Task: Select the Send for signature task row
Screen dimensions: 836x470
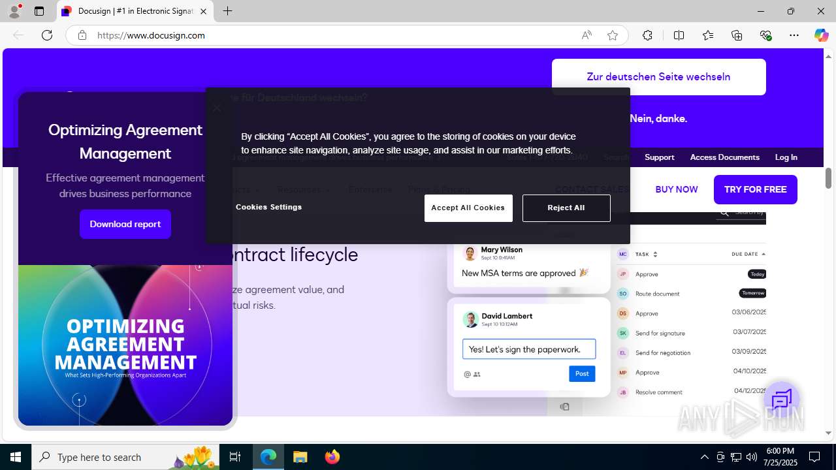Action: tap(691, 333)
